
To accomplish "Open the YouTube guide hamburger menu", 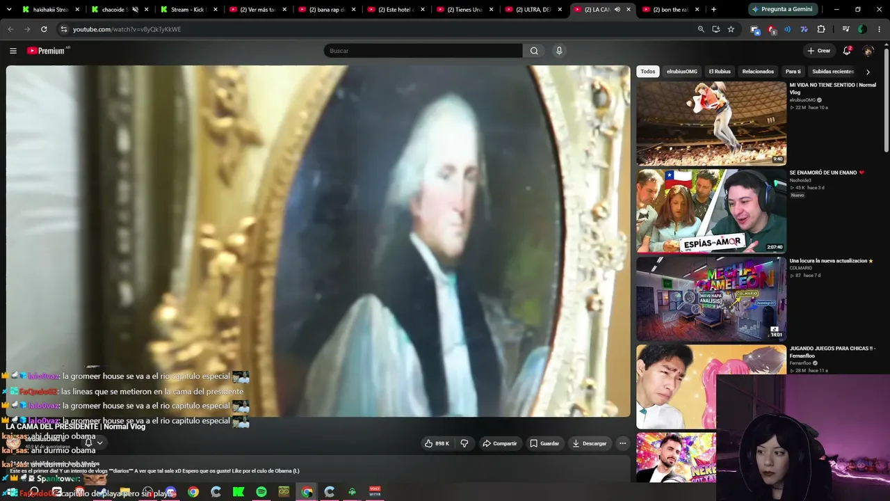I will 13,51.
